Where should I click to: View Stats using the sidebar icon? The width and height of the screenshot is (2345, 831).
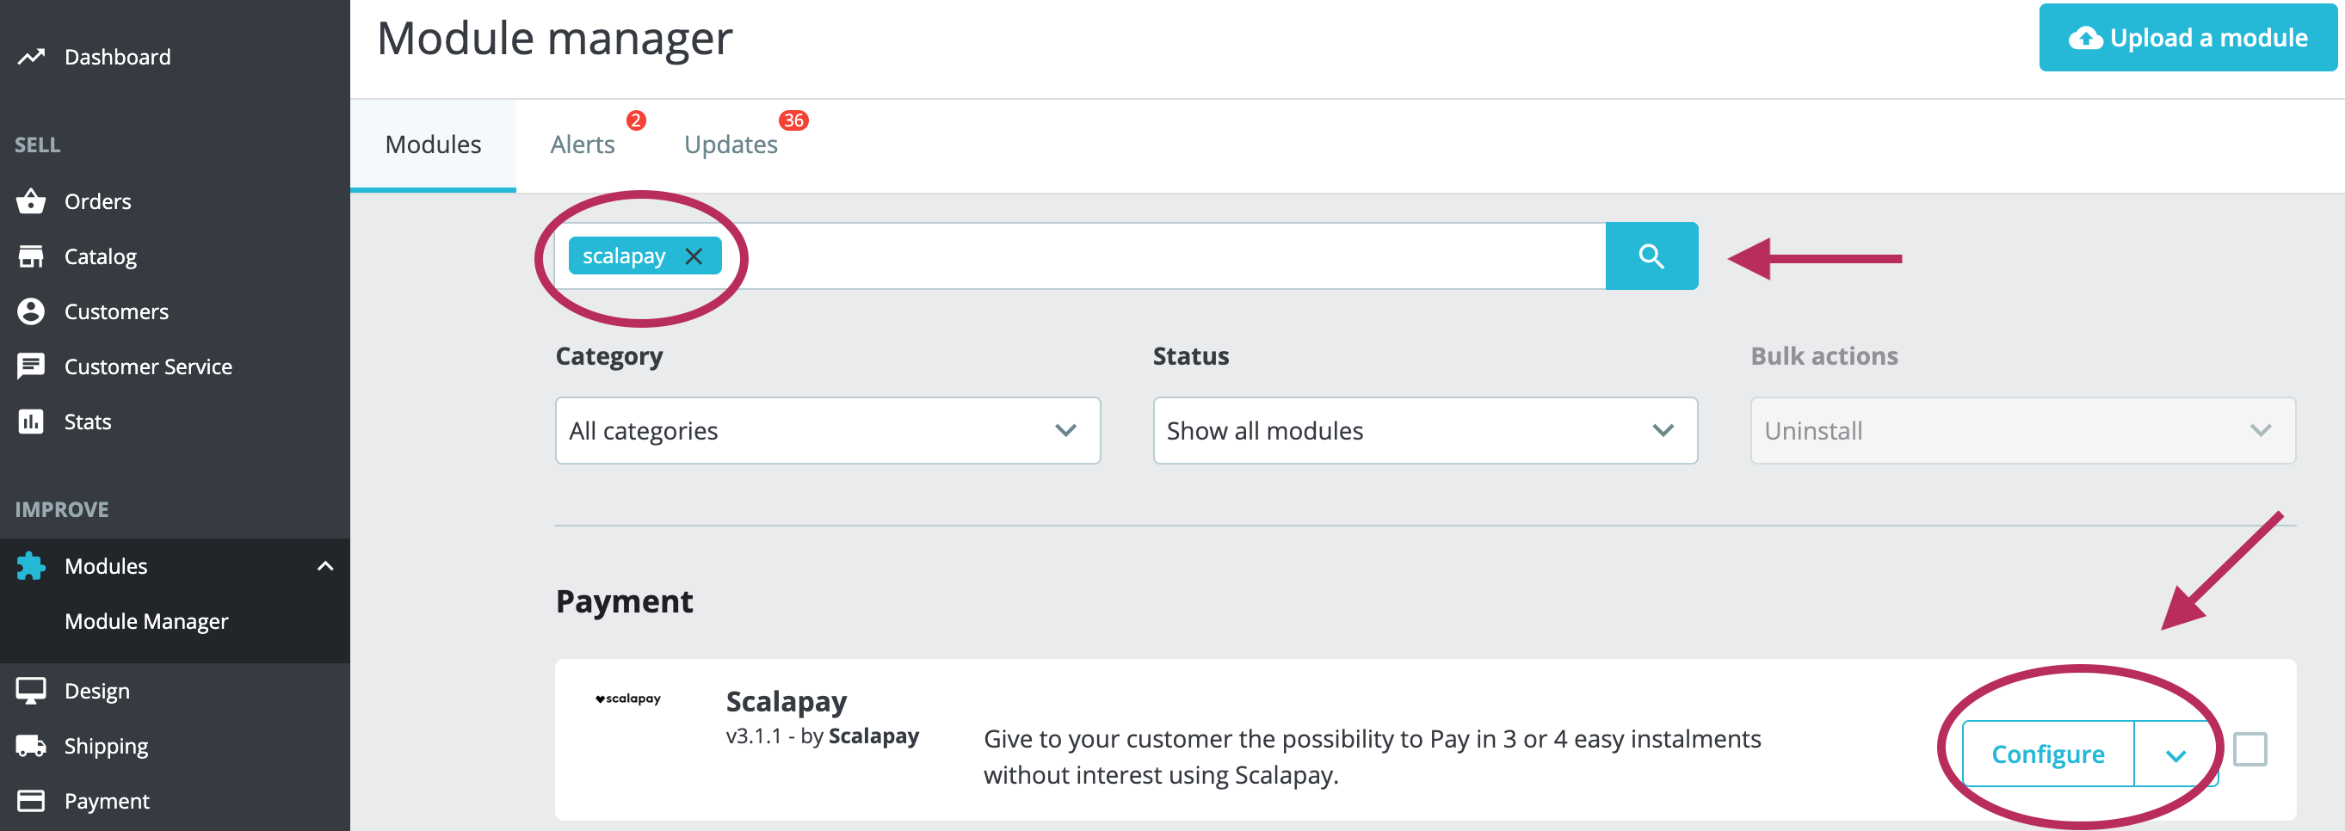pos(32,421)
